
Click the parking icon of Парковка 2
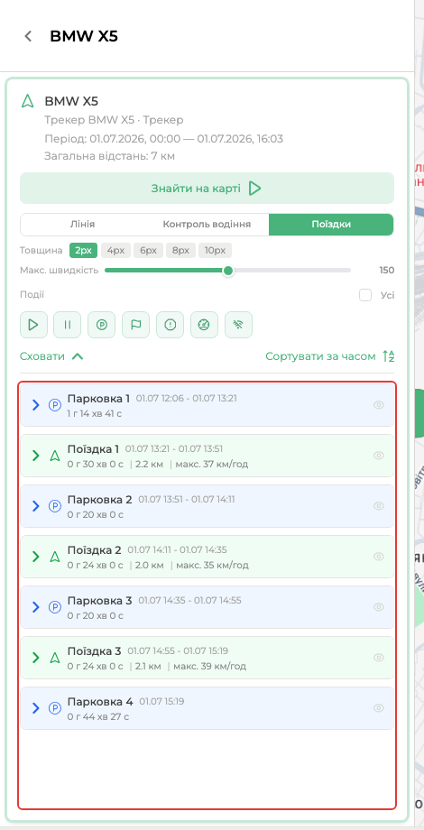point(55,506)
